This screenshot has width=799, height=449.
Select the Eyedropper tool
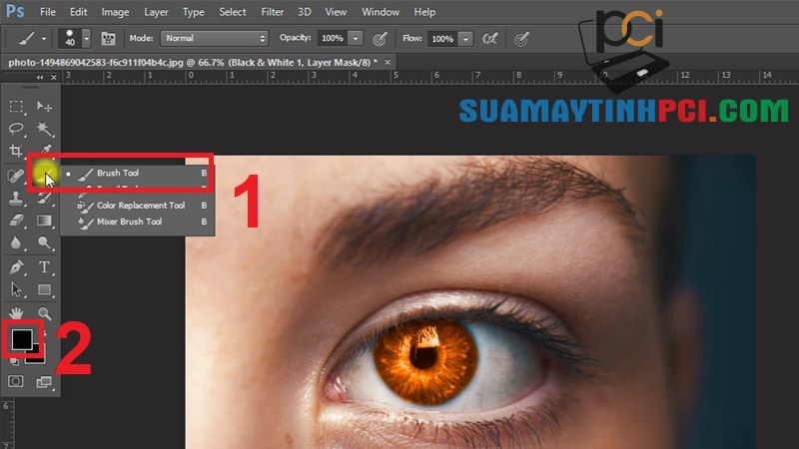tap(45, 149)
